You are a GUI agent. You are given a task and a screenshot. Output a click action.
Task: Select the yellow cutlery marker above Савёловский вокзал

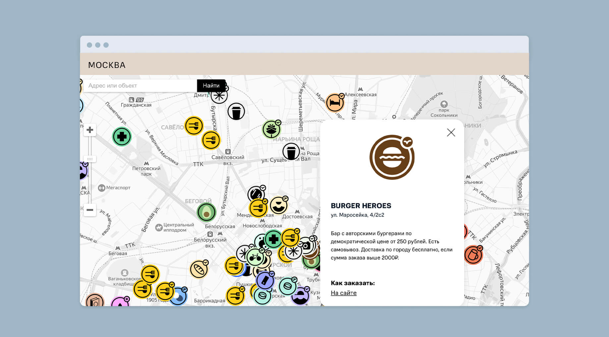(x=211, y=140)
